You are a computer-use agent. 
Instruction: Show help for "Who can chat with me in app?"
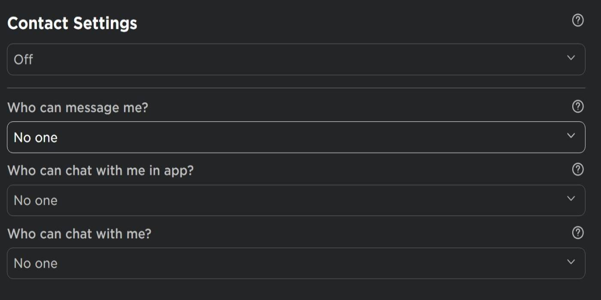[578, 170]
